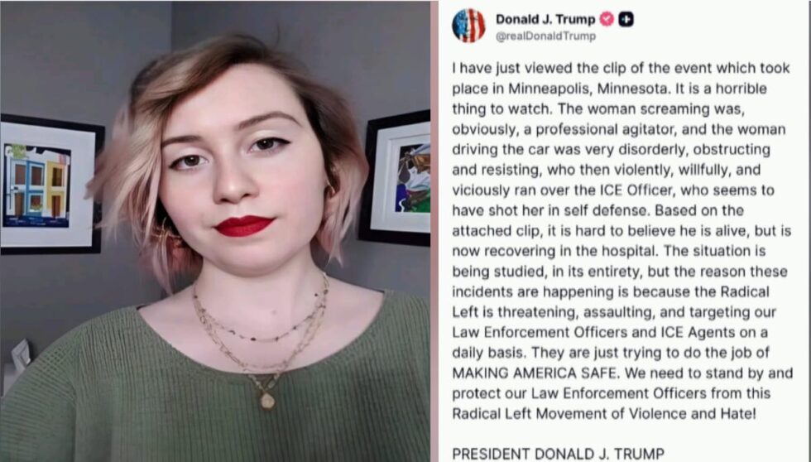This screenshot has width=811, height=462.
Task: Click the gold pendant necklace in the photo
Action: coord(266,400)
